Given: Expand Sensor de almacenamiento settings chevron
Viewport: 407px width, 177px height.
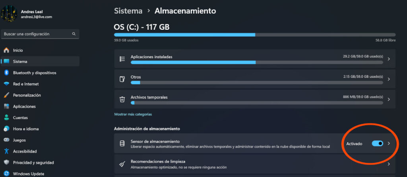Looking at the screenshot, I should click(389, 143).
